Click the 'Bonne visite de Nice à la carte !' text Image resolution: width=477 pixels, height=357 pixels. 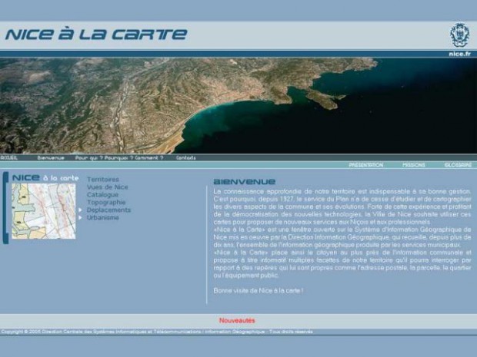pyautogui.click(x=259, y=290)
